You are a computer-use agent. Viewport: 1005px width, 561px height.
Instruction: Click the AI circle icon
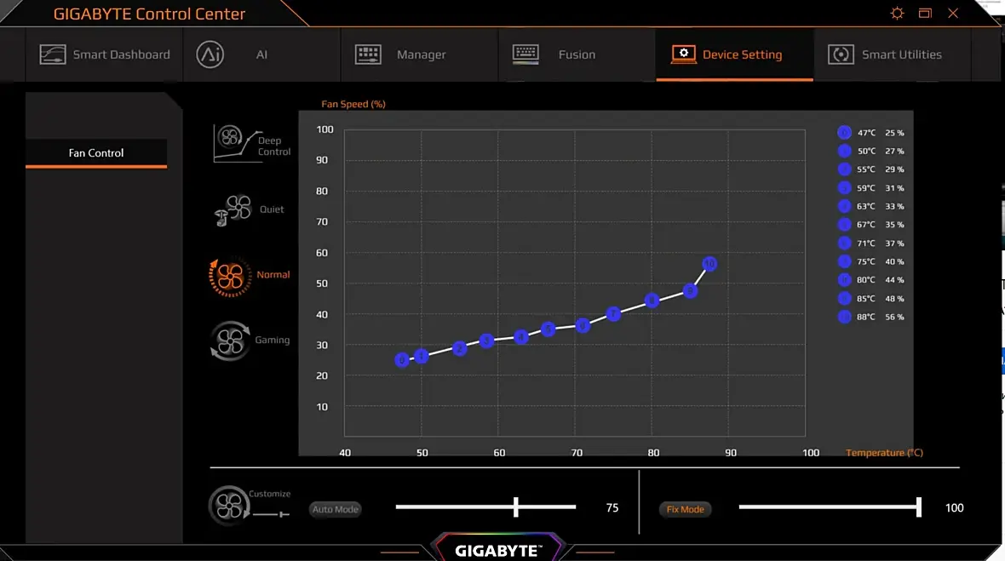pos(210,54)
